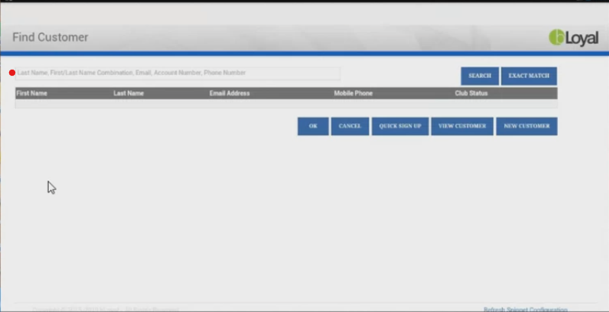Click the Find Customer page title
Viewport: 609px width, 312px height.
coord(50,37)
